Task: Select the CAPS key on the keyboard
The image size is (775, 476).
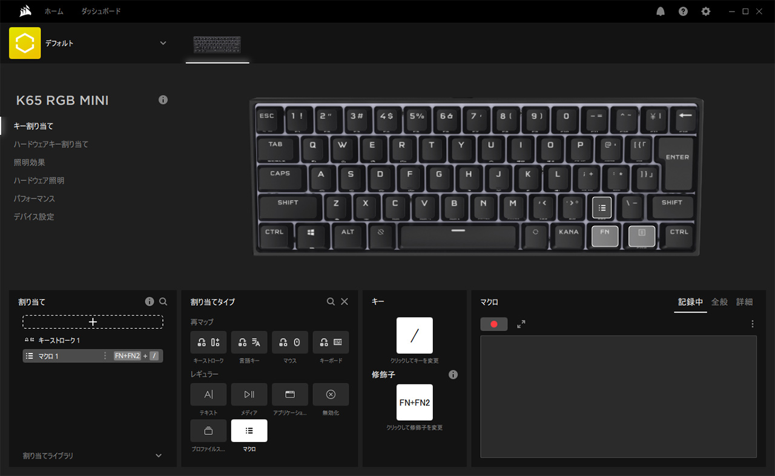Action: (280, 177)
